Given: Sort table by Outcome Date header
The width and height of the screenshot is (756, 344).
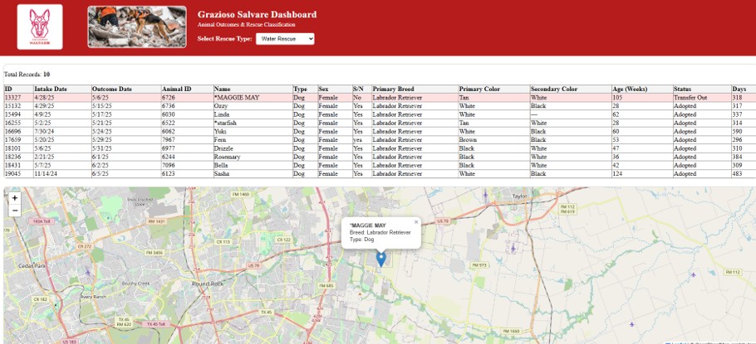Looking at the screenshot, I should pos(112,89).
